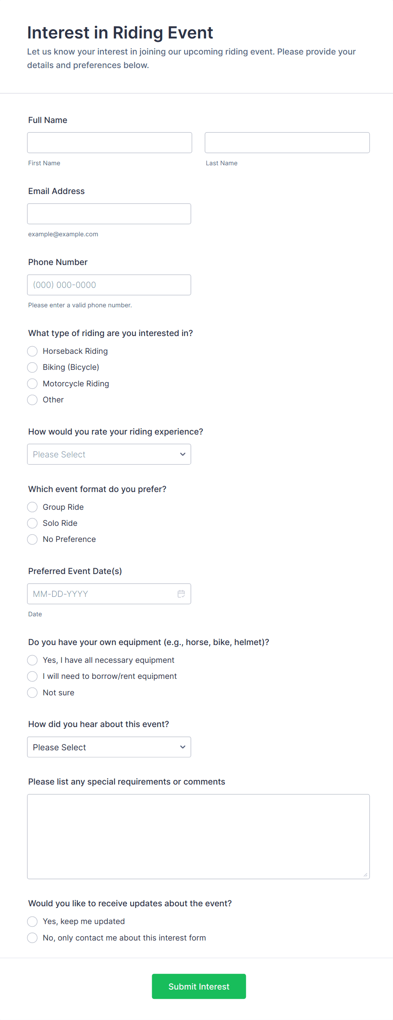Select borrow/rent equipment option
The width and height of the screenshot is (393, 1020).
33,676
